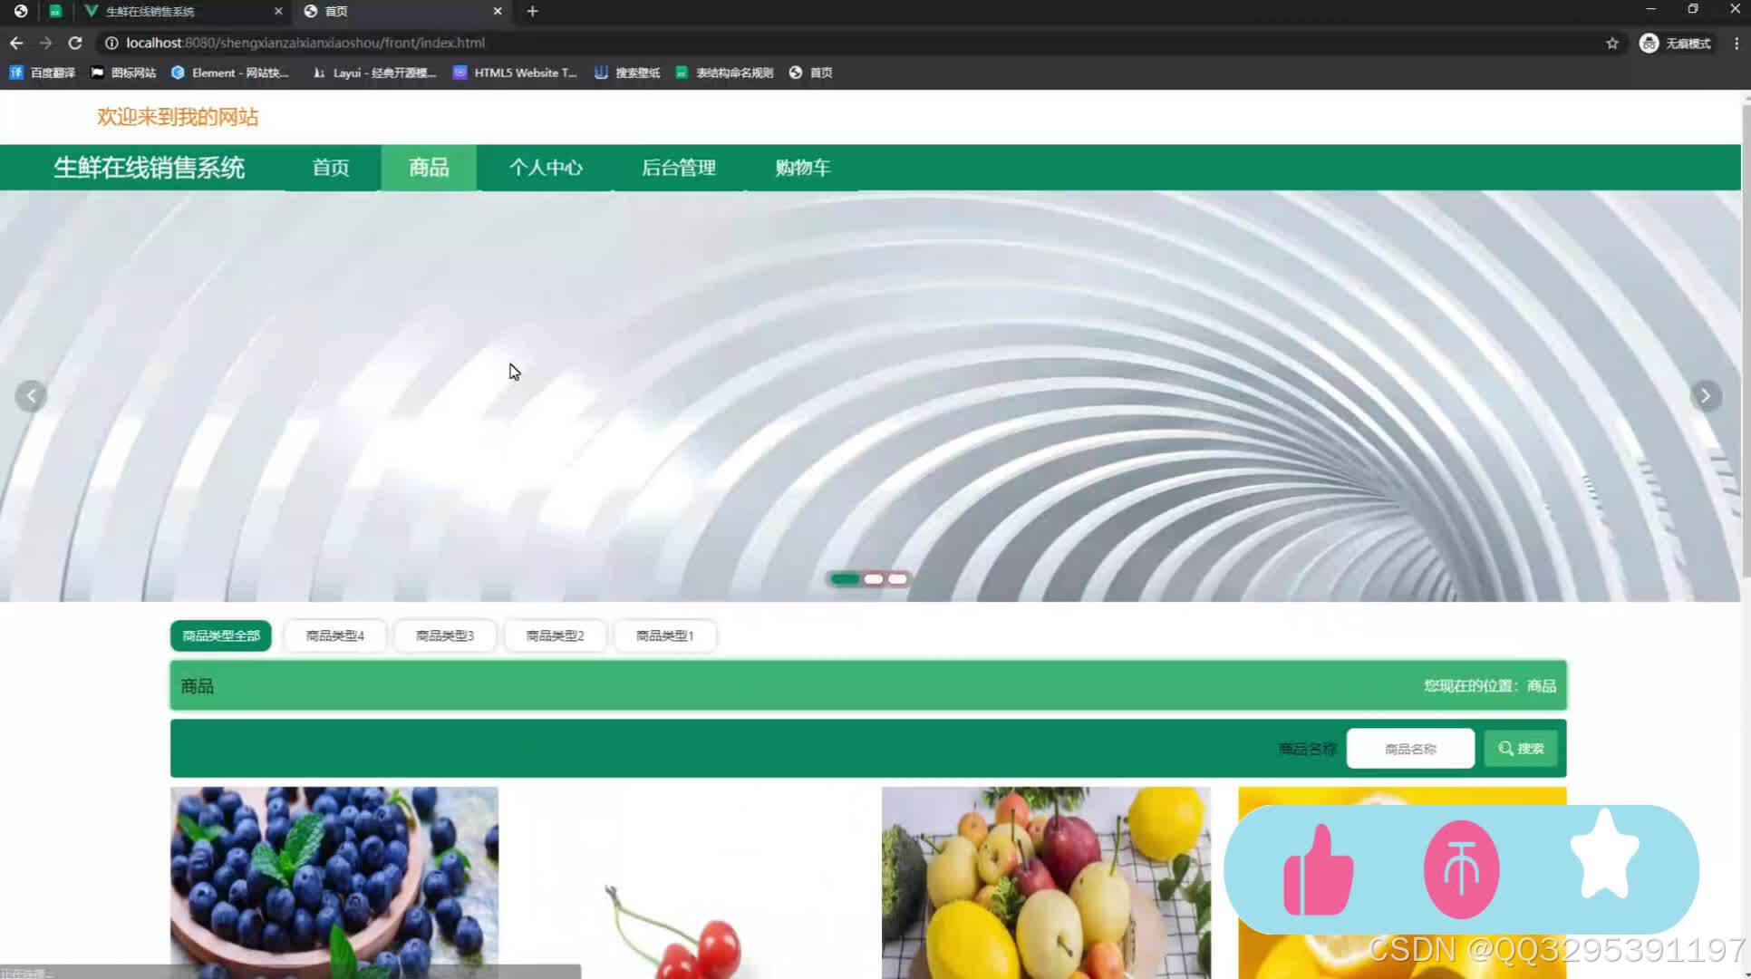Select the 商品类型4 filter button
Viewport: 1751px width, 979px height.
[x=334, y=635]
